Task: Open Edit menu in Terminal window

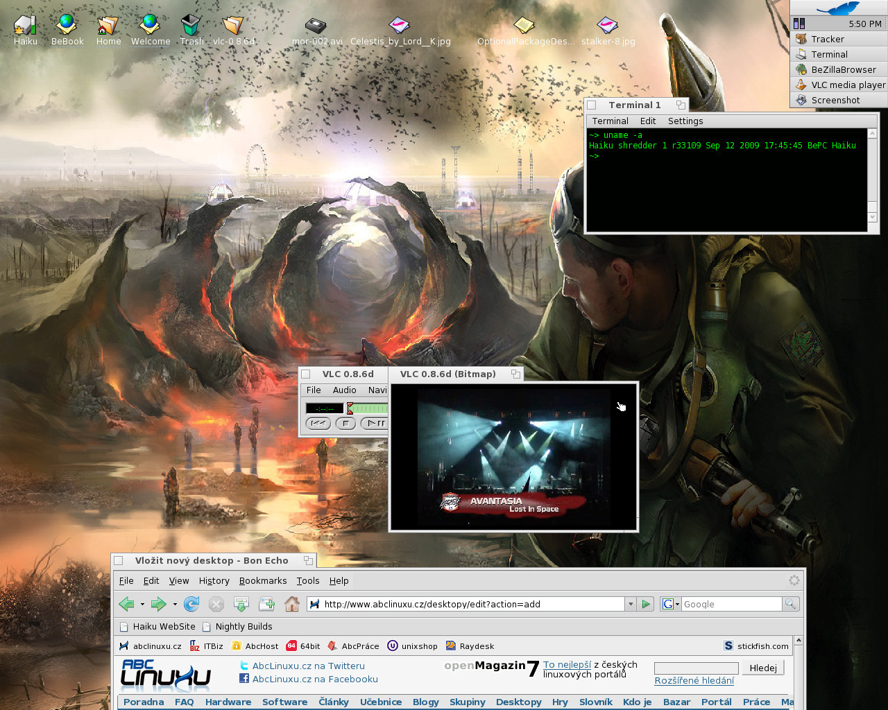Action: coord(648,121)
